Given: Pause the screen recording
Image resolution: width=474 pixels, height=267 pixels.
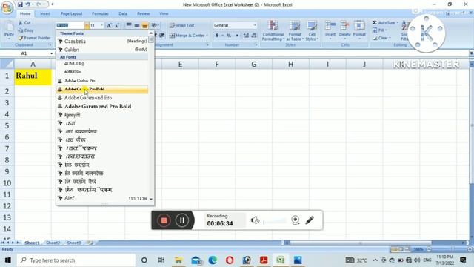Looking at the screenshot, I should (182, 220).
